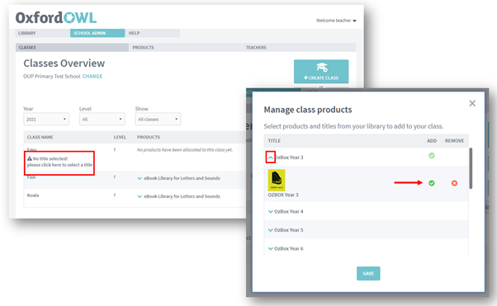Click the Class Name column header
This screenshot has width=497, height=306.
tap(40, 137)
